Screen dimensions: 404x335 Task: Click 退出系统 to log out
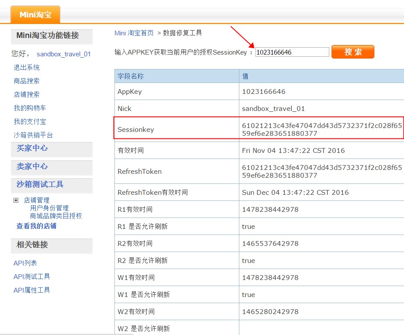pyautogui.click(x=27, y=68)
